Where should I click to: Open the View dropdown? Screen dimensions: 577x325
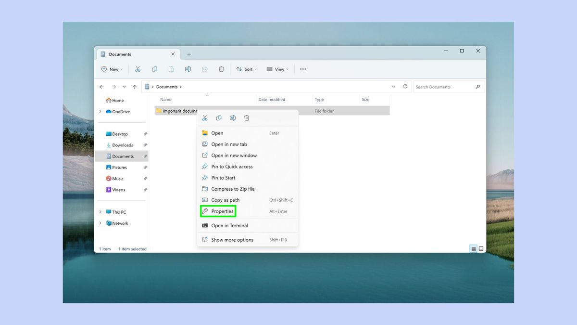tap(277, 69)
